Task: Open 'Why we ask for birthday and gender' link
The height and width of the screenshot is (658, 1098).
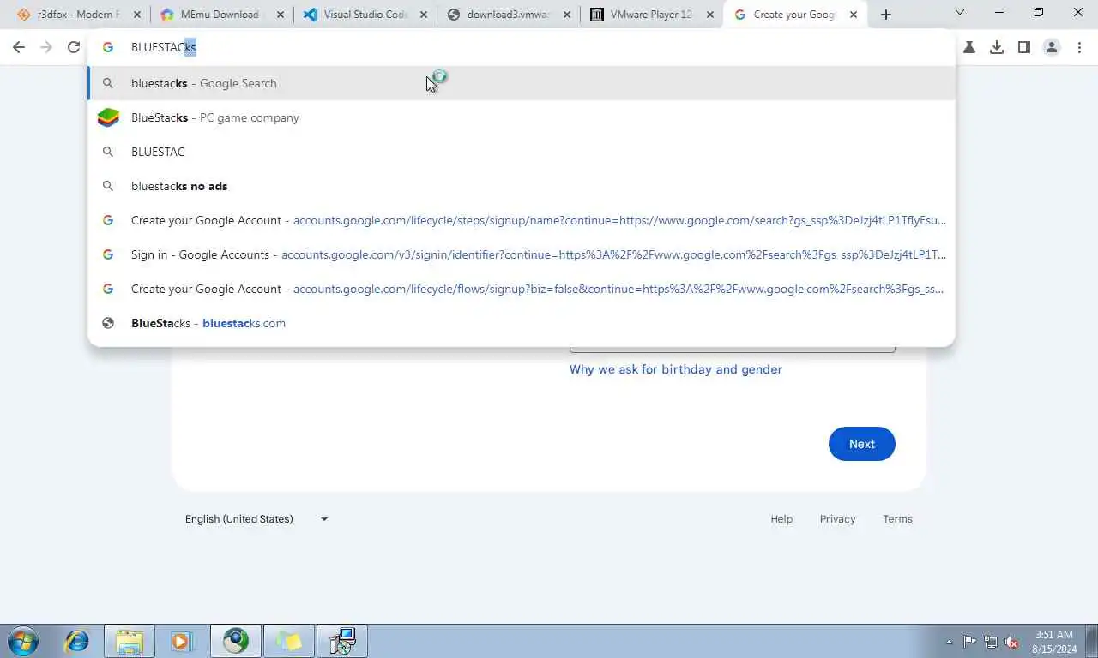Action: [676, 369]
